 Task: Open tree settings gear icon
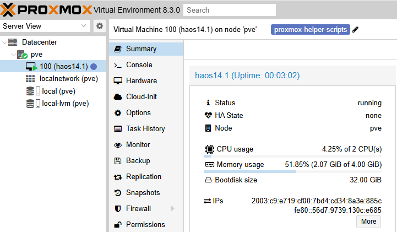[x=100, y=26]
